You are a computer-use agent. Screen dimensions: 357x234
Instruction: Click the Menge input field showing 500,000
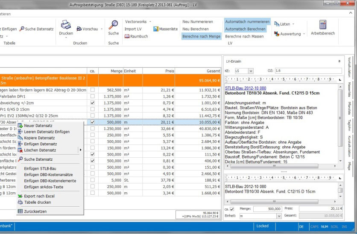(x=267, y=209)
